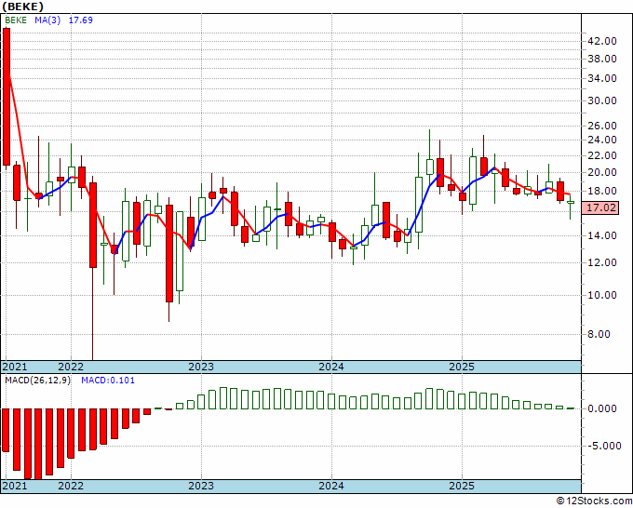Screen dimensions: 633x508
Task: Click the 12.00 price axis label
Action: (602, 262)
